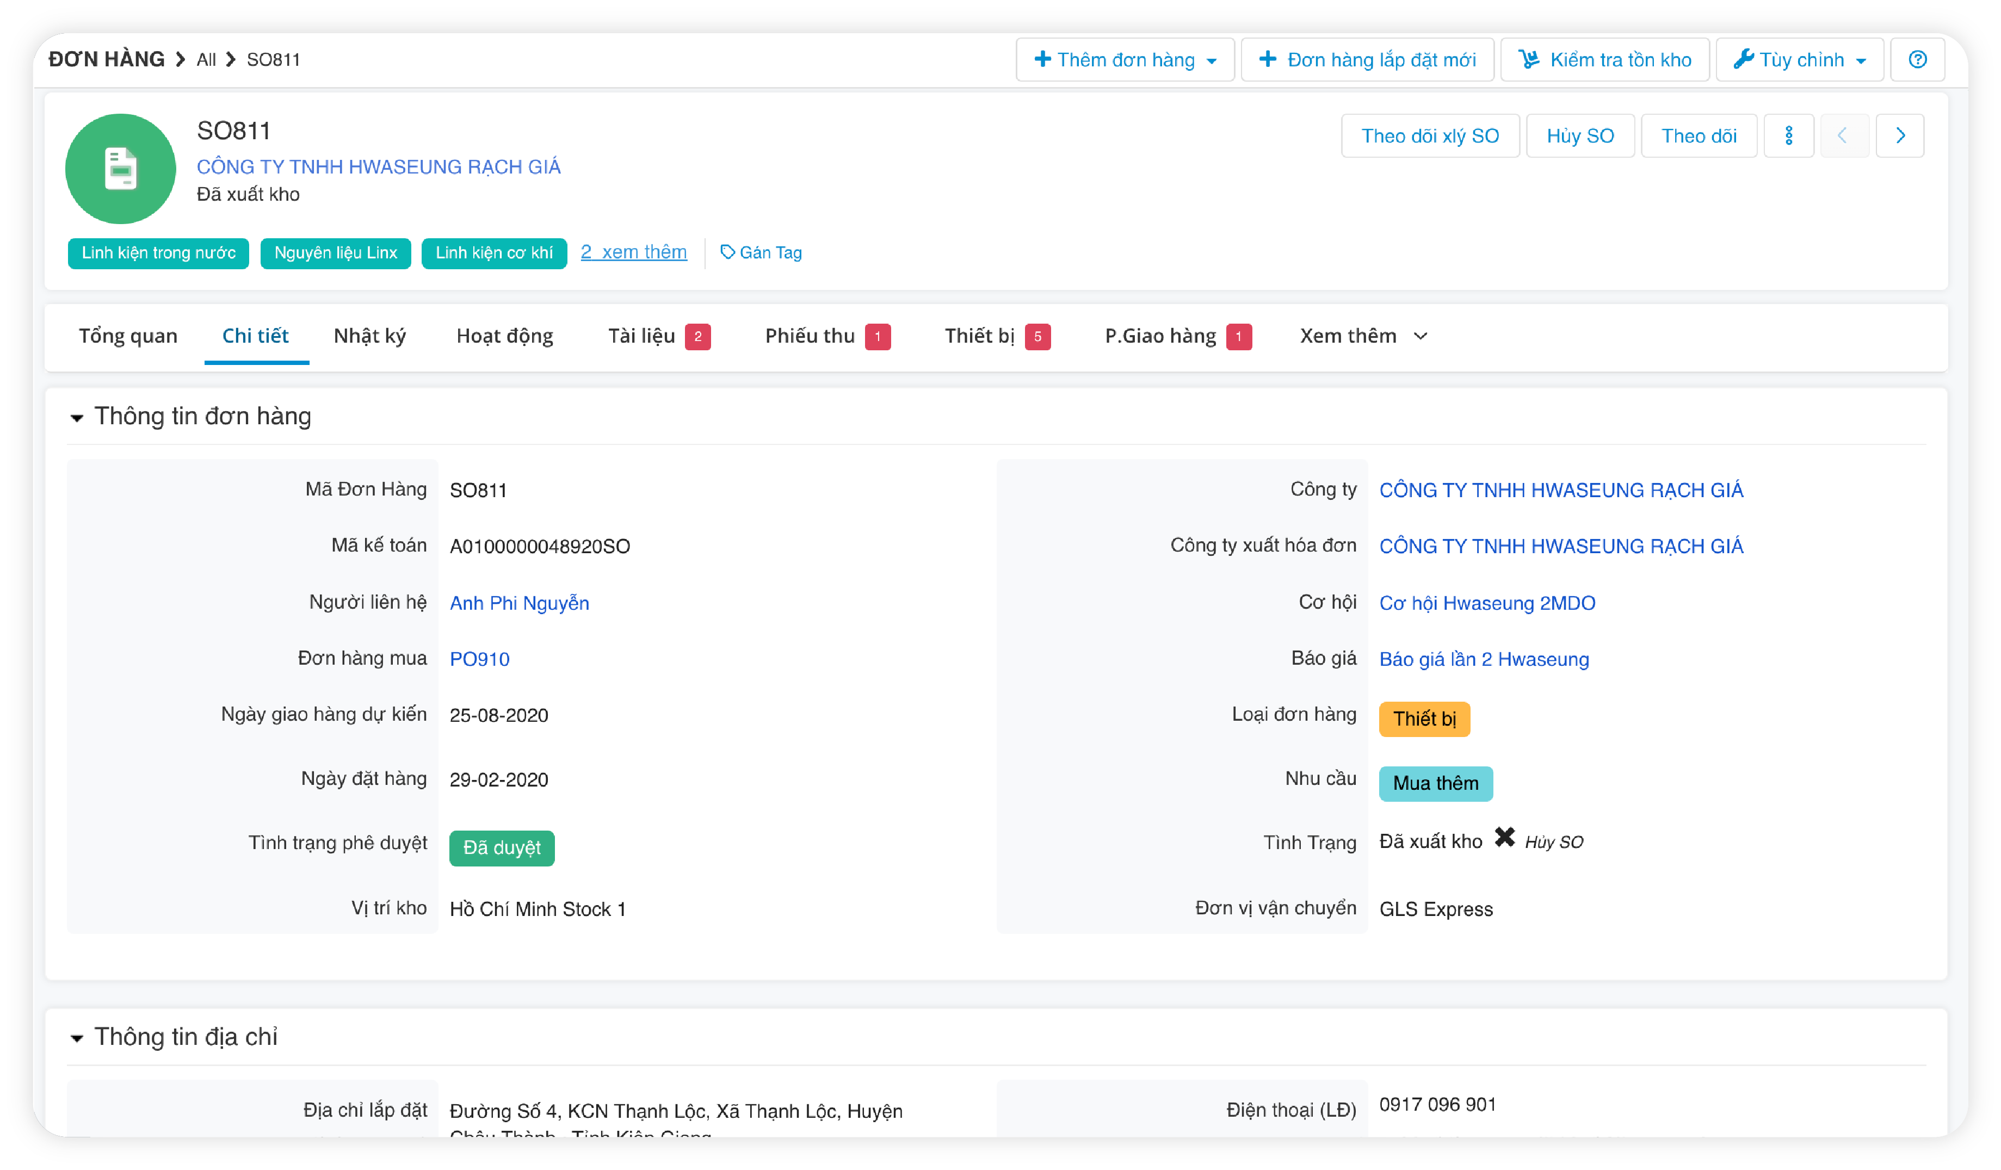Click the All breadcrumb link

[206, 59]
